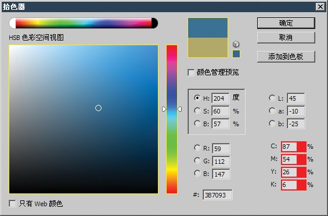Click the G field showing 112
328x216 pixels.
tap(221, 162)
